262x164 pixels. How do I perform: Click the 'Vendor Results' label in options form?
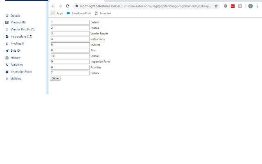99,34
